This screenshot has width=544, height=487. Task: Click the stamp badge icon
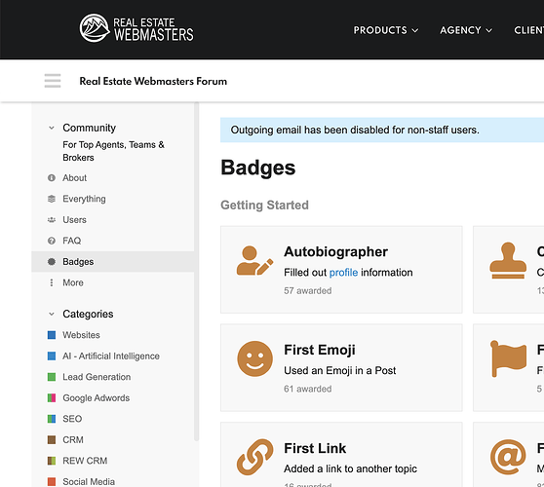coord(508,261)
